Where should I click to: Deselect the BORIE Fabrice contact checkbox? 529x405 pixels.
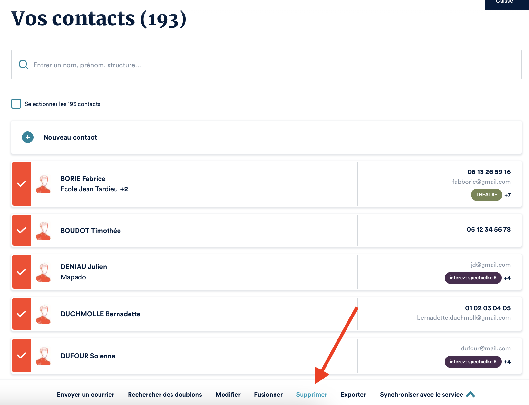coord(21,184)
